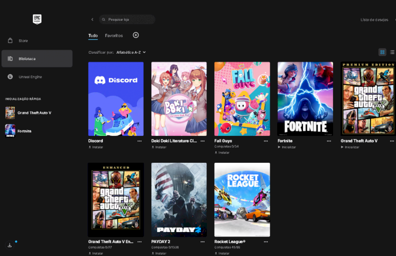Screen dimensions: 396x256
Task: Open the Store section in sidebar
Action: click(x=37, y=41)
